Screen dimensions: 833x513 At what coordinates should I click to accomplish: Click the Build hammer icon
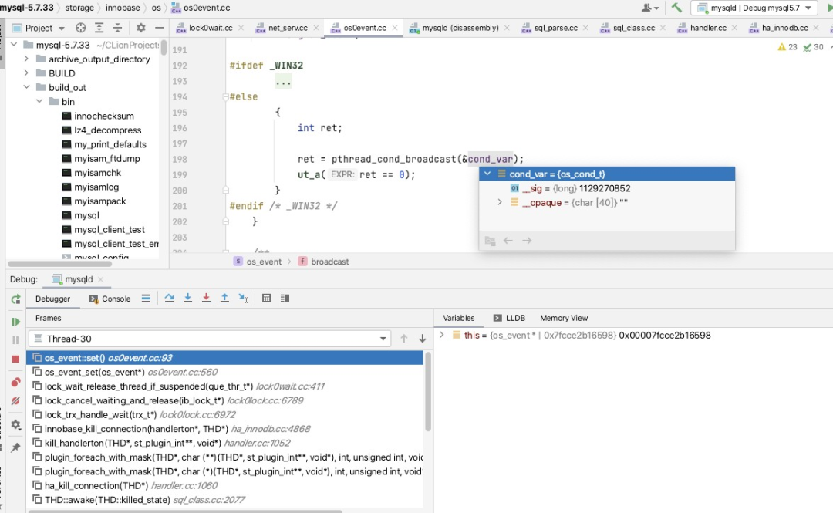click(x=676, y=8)
